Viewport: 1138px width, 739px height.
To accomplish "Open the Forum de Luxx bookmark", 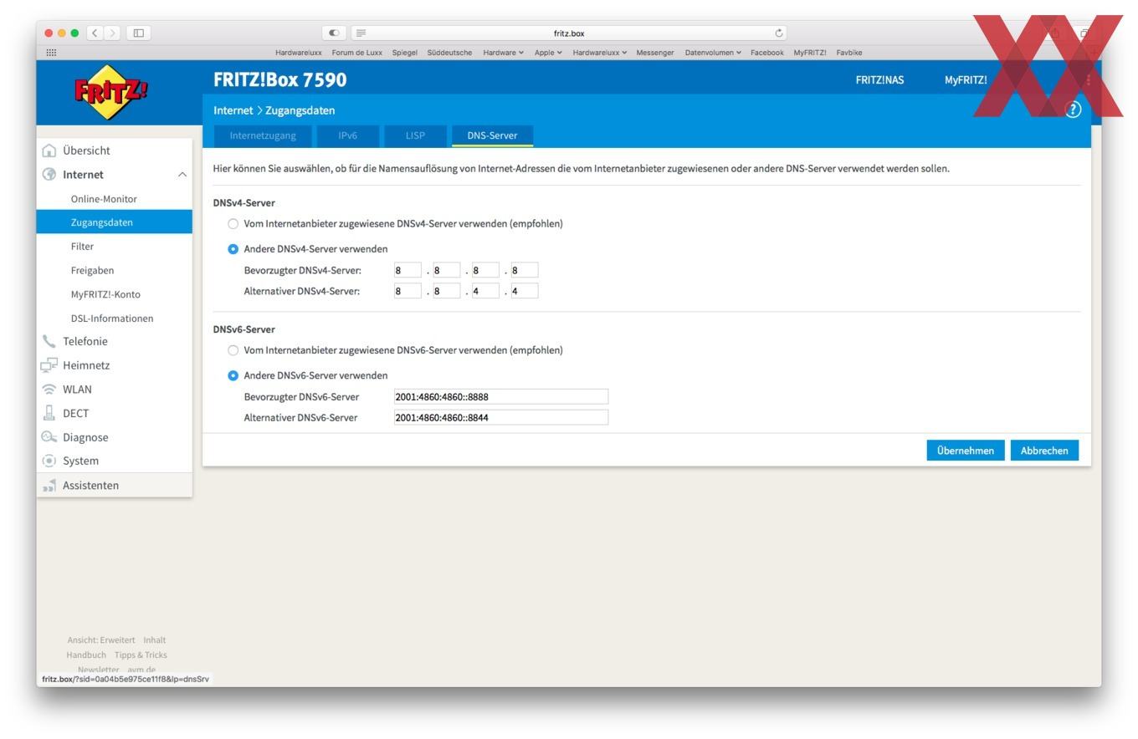I will 357,53.
